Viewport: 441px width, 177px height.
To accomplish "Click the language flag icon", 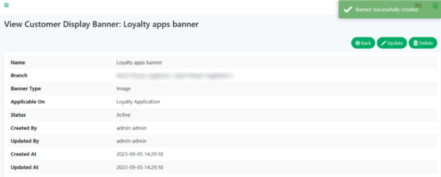I will point(419,6).
